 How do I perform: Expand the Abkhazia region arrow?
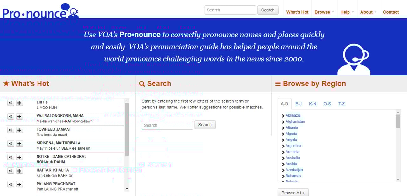[x=283, y=116]
